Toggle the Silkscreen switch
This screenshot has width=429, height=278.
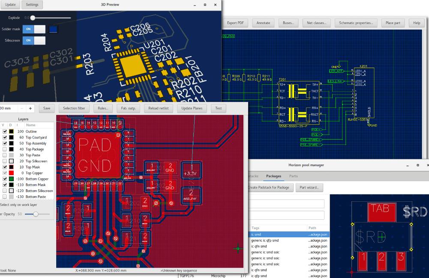click(34, 40)
